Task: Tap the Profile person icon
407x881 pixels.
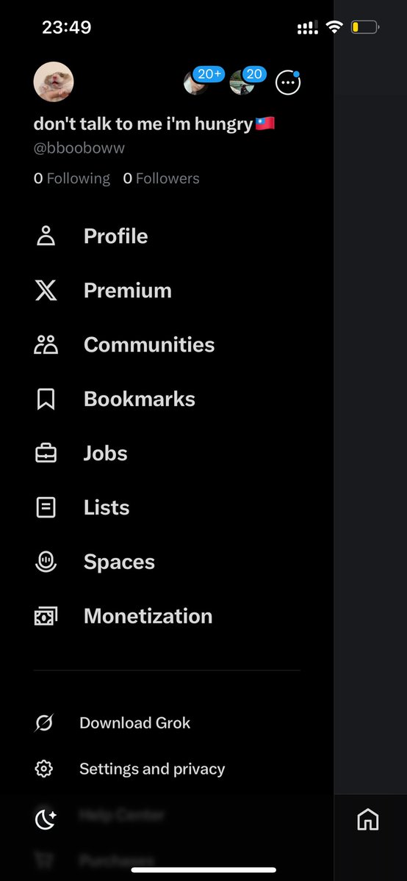Action: point(46,236)
